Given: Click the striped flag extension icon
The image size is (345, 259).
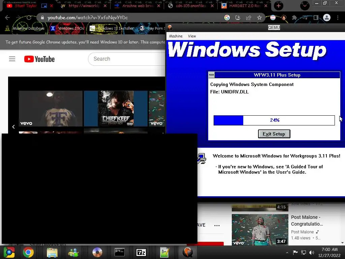Looking at the screenshot, I should 273,18.
